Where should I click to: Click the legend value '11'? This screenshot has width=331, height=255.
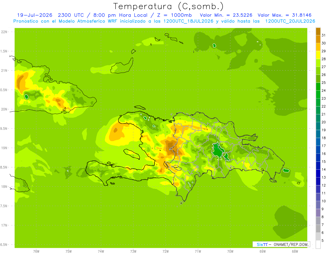324,193
